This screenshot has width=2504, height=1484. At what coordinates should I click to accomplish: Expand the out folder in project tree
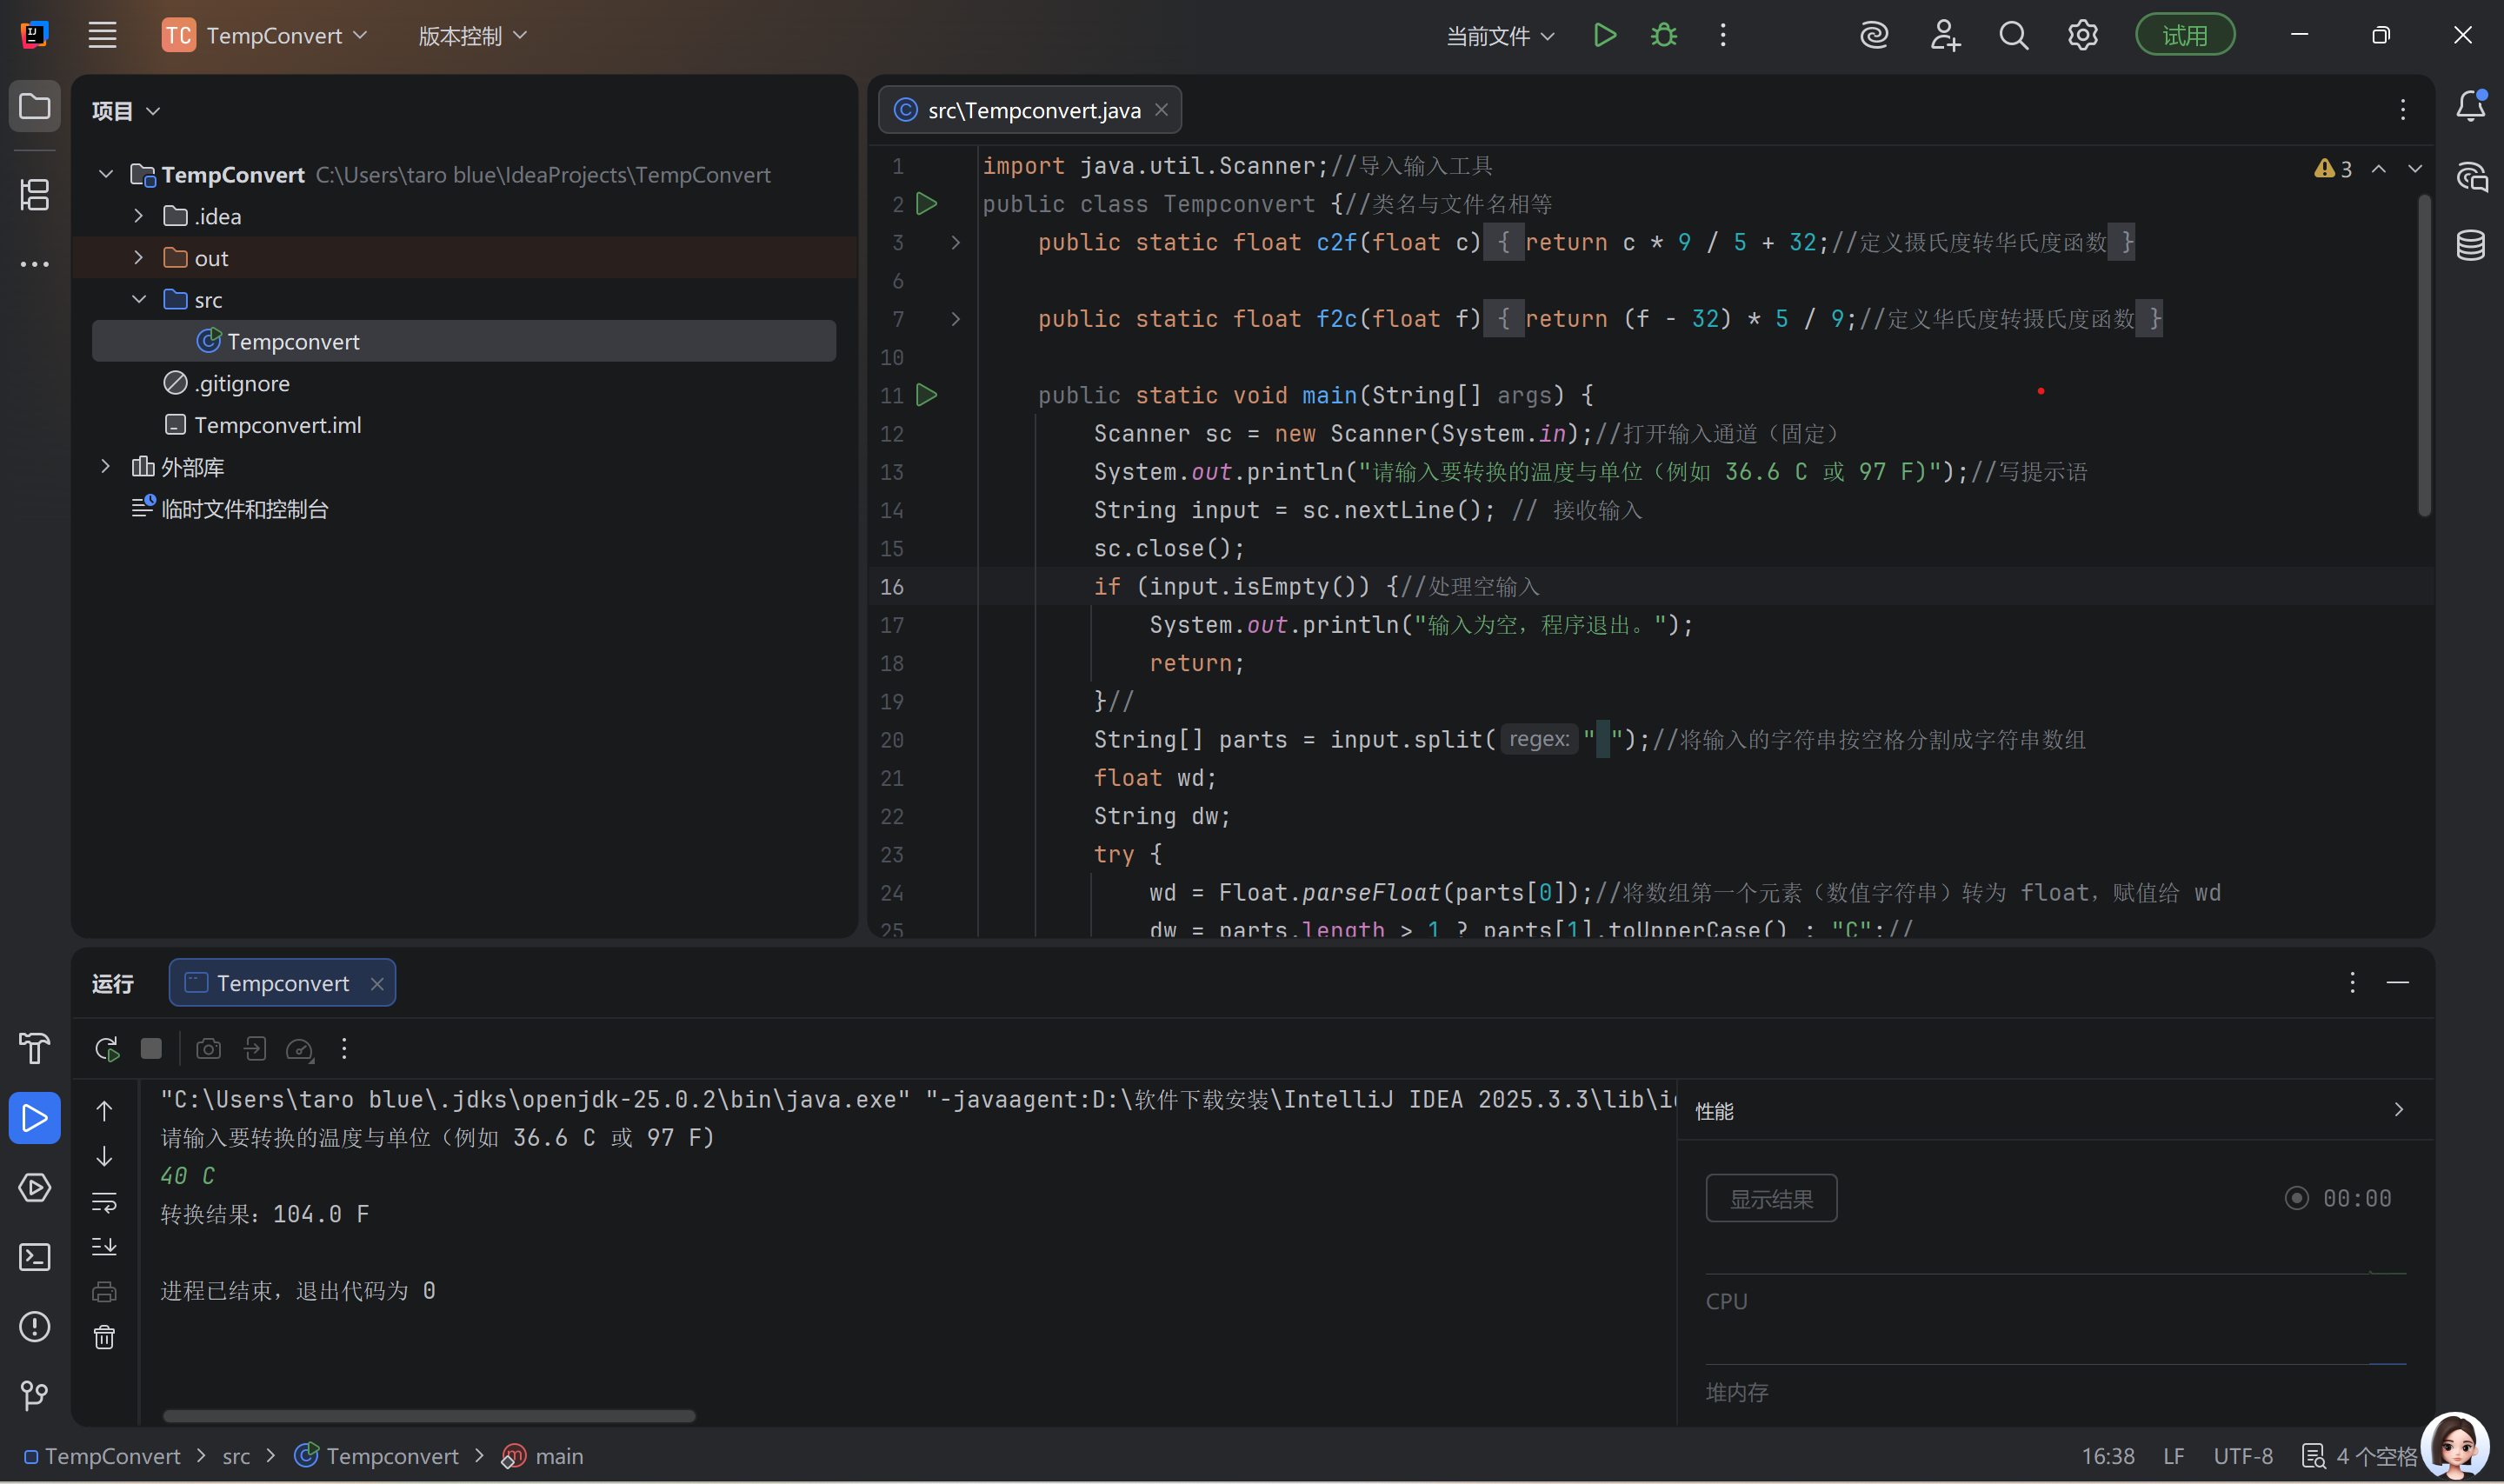click(x=139, y=258)
